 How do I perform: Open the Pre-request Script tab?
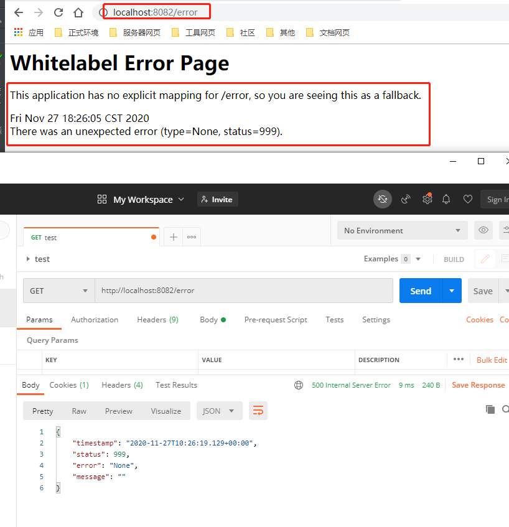(276, 320)
